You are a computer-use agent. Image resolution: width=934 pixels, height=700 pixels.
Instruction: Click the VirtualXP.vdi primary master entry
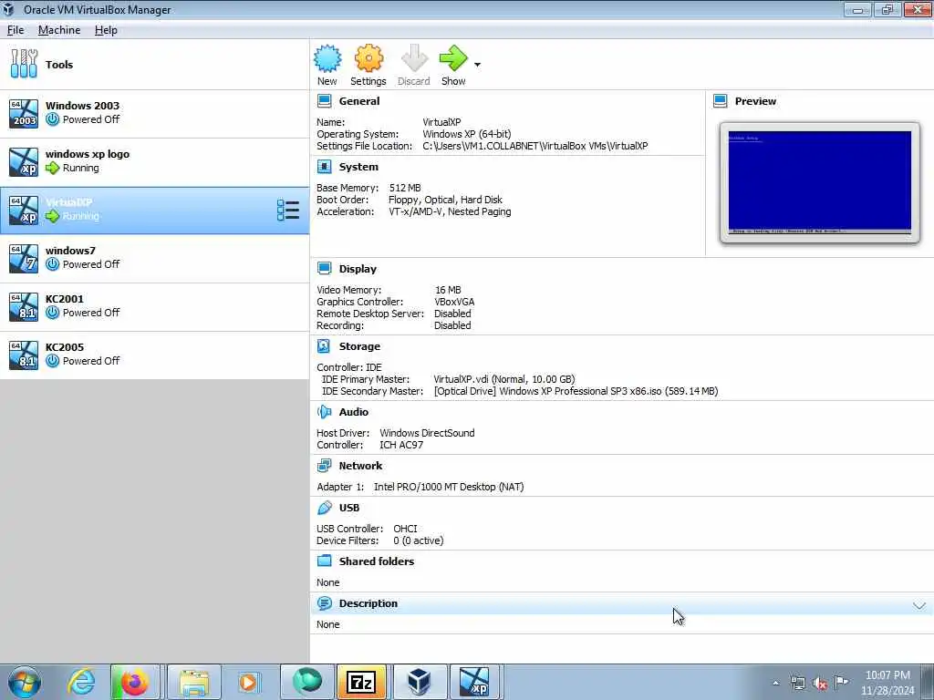[503, 379]
